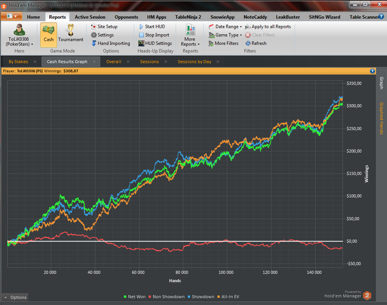The height and width of the screenshot is (305, 387).
Task: Select the Reports ribbon tab
Action: click(57, 17)
